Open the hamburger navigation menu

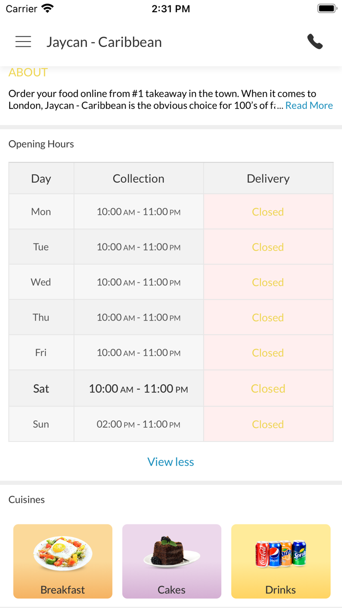point(23,42)
